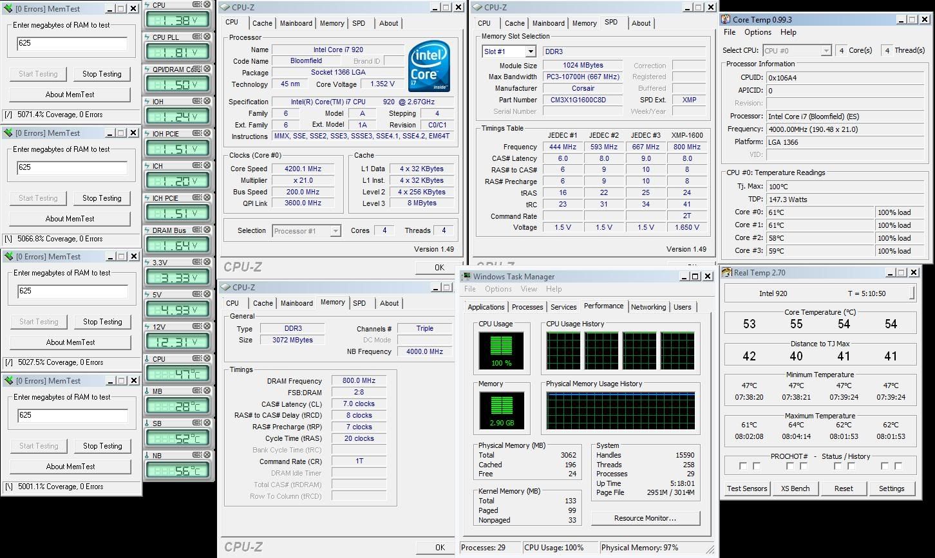Close the IOH voltage widget
Screen dimensions: 935x558
click(x=207, y=101)
